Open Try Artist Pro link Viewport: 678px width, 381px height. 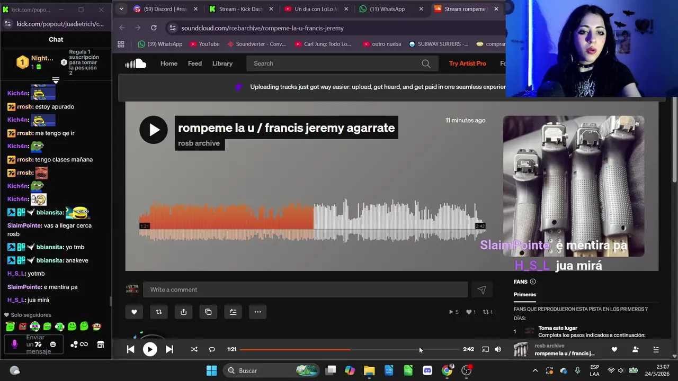click(x=467, y=63)
